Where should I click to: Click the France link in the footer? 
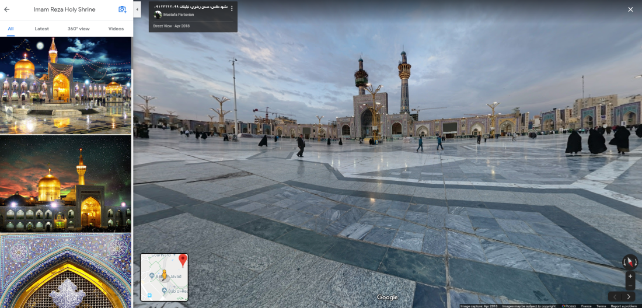586,306
